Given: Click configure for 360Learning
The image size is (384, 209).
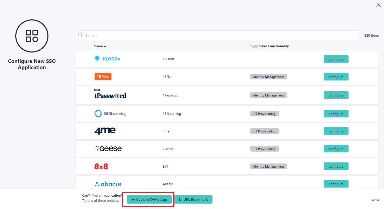Looking at the screenshot, I should coord(336,114).
